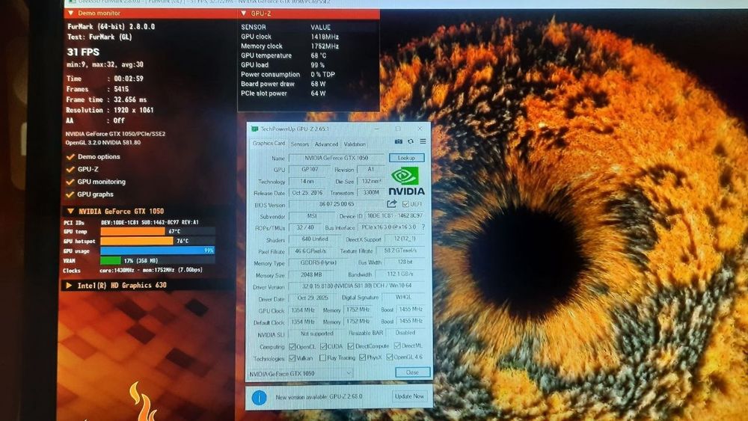Click the NVIDIA logo in GPU-Z
Image resolution: width=748 pixels, height=421 pixels.
(406, 182)
